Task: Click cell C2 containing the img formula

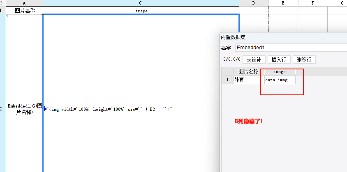Action: pyautogui.click(x=141, y=109)
